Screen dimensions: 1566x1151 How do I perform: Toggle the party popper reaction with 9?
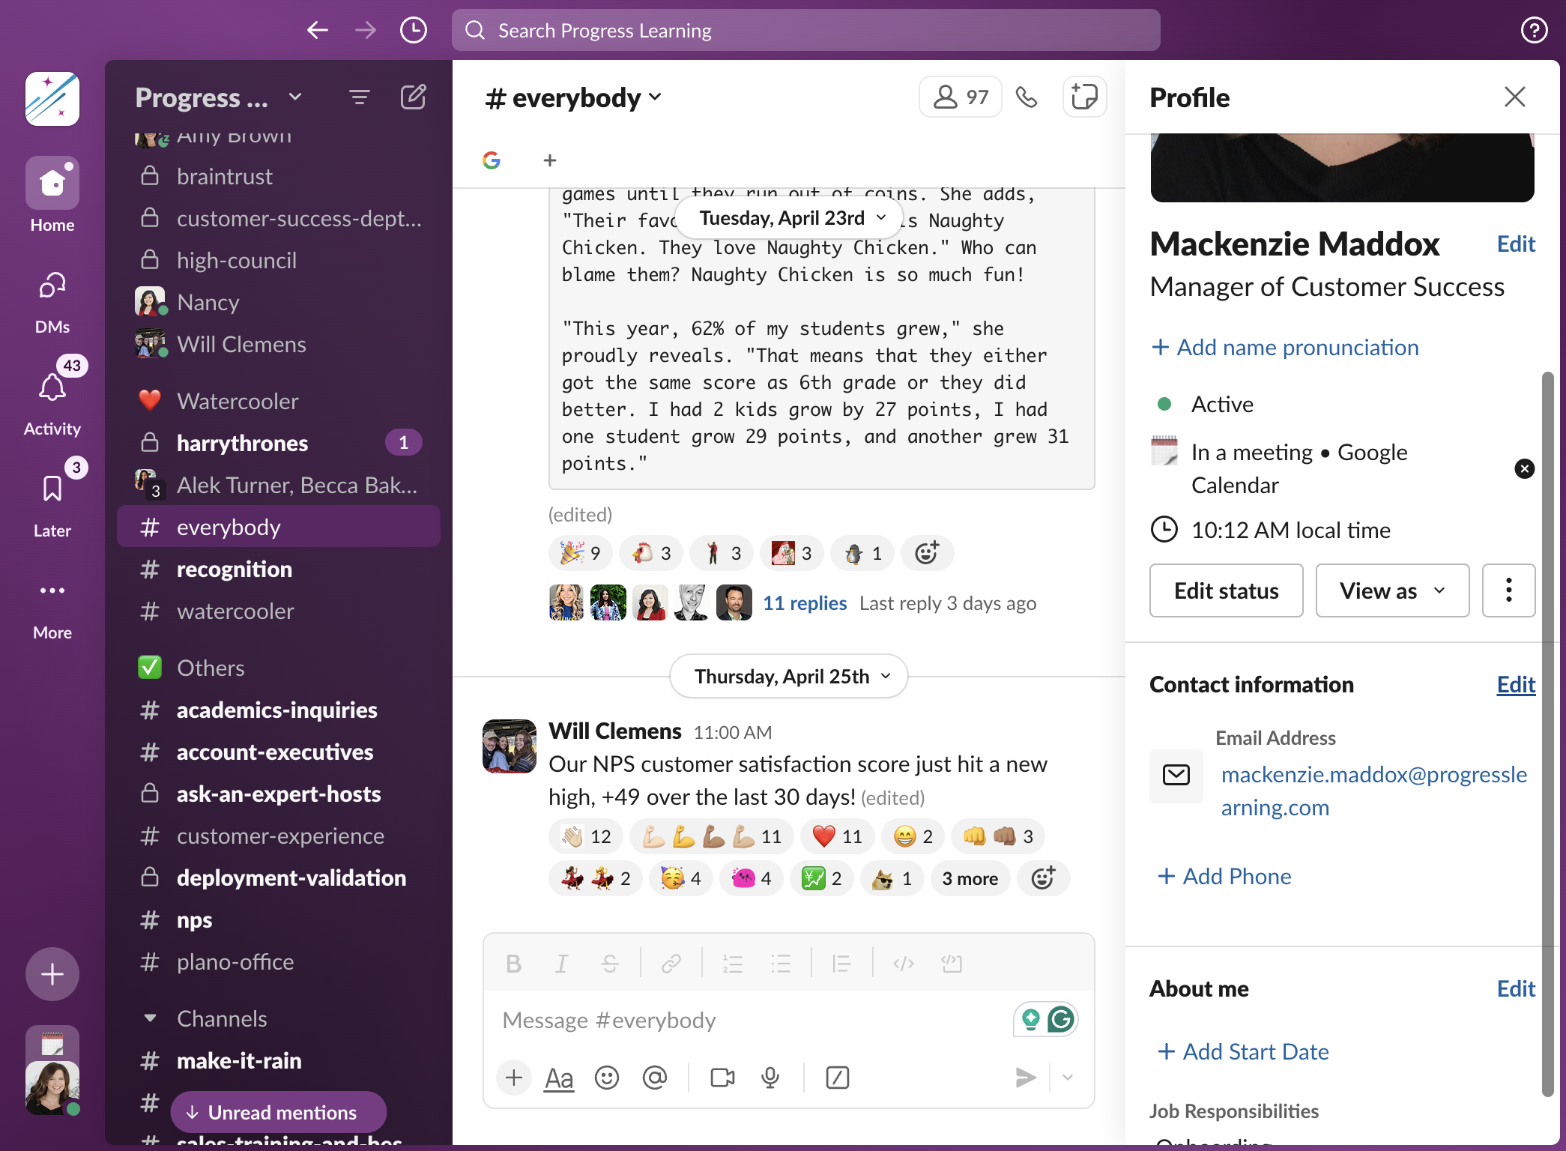[581, 553]
